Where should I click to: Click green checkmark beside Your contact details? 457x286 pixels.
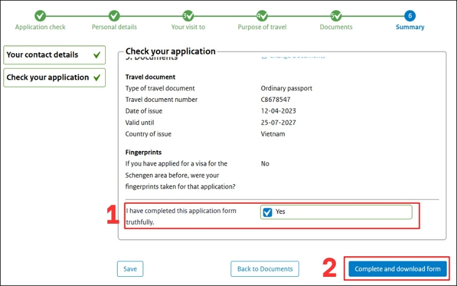tap(97, 55)
